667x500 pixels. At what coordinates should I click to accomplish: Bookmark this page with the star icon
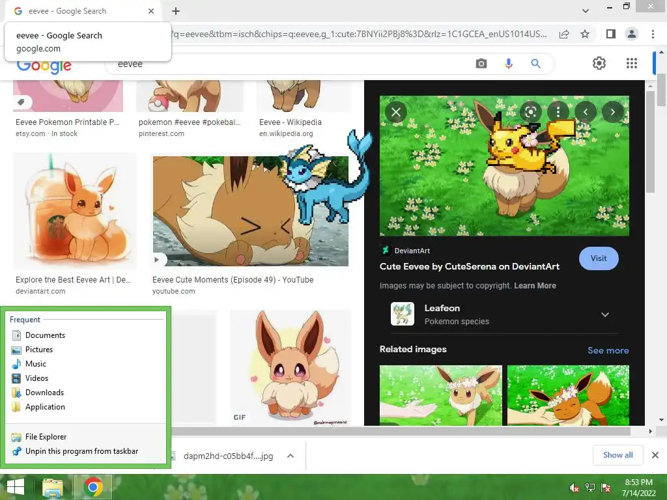[585, 34]
